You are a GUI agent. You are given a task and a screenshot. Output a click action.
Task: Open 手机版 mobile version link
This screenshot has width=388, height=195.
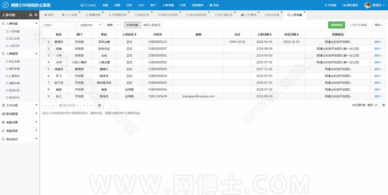330,5
